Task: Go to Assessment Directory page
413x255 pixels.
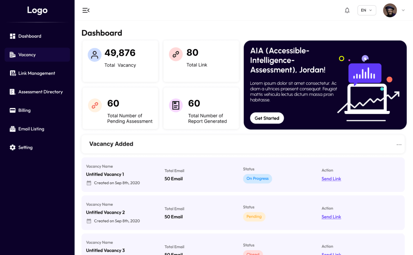Action: [40, 92]
